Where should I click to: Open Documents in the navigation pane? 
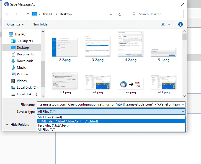point(25,54)
